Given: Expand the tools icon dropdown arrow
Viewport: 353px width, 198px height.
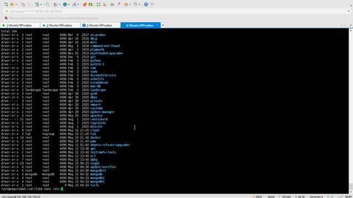Looking at the screenshot, I should (x=78, y=4).
